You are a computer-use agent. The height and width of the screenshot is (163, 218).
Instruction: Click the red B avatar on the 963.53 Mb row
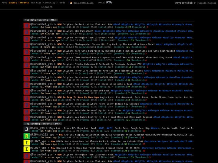[27, 66]
